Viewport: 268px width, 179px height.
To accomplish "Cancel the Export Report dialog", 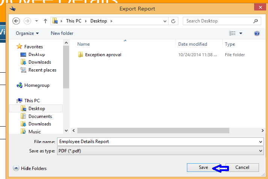I will pyautogui.click(x=242, y=167).
